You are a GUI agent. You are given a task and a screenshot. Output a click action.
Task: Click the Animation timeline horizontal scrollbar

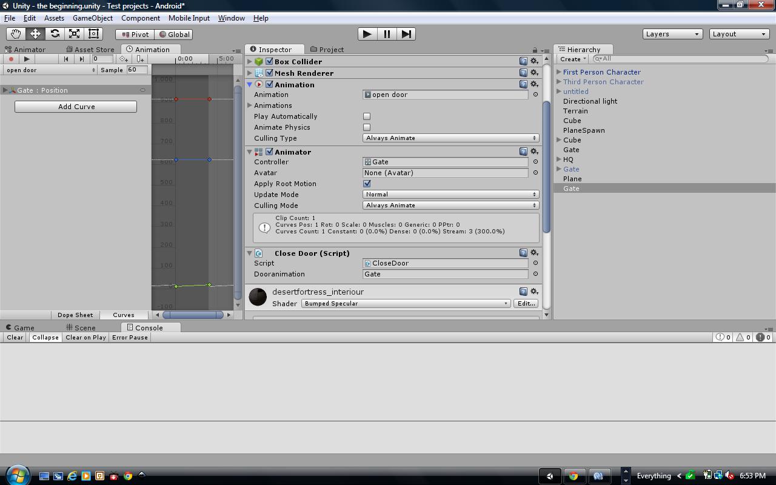pyautogui.click(x=193, y=315)
